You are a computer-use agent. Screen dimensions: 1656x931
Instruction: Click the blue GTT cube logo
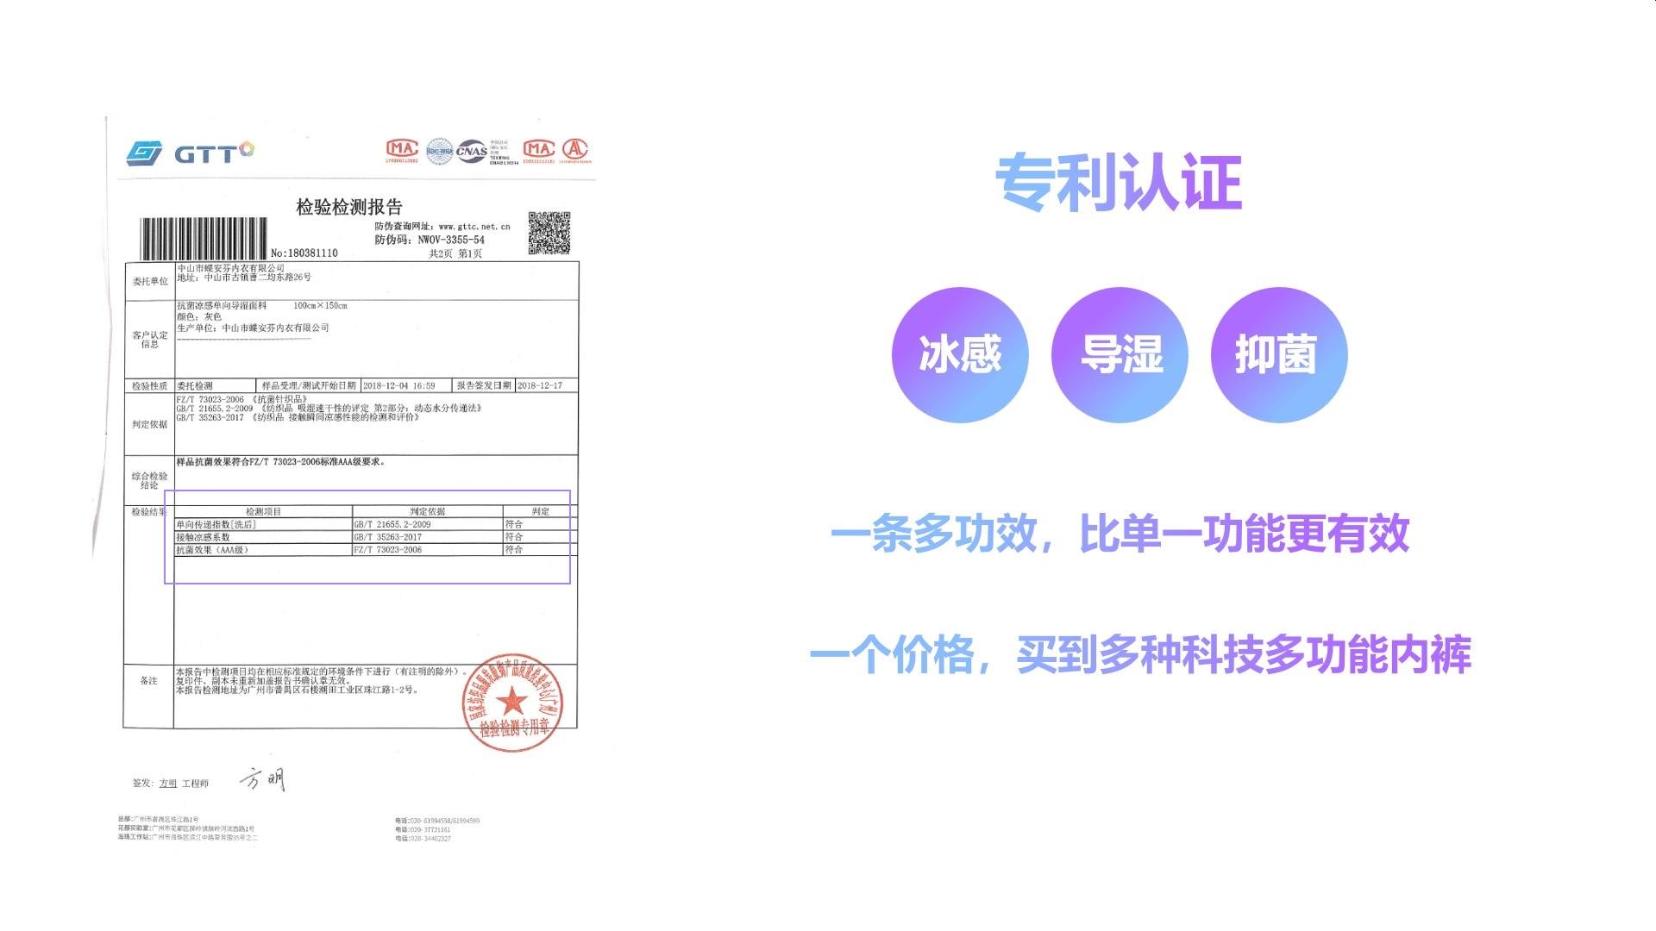(144, 153)
